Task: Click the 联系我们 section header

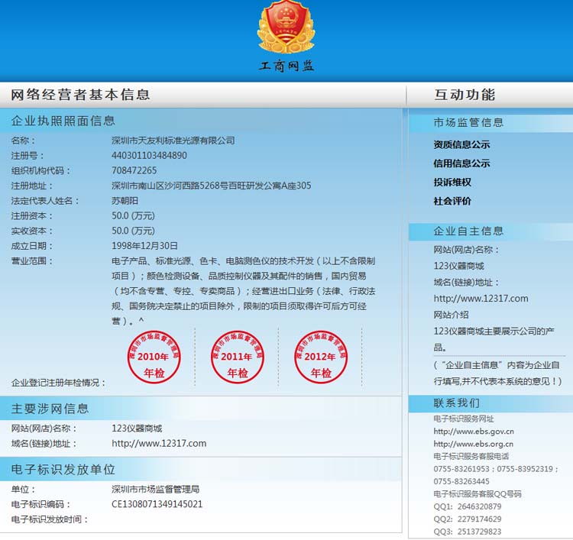Action: pyautogui.click(x=457, y=403)
